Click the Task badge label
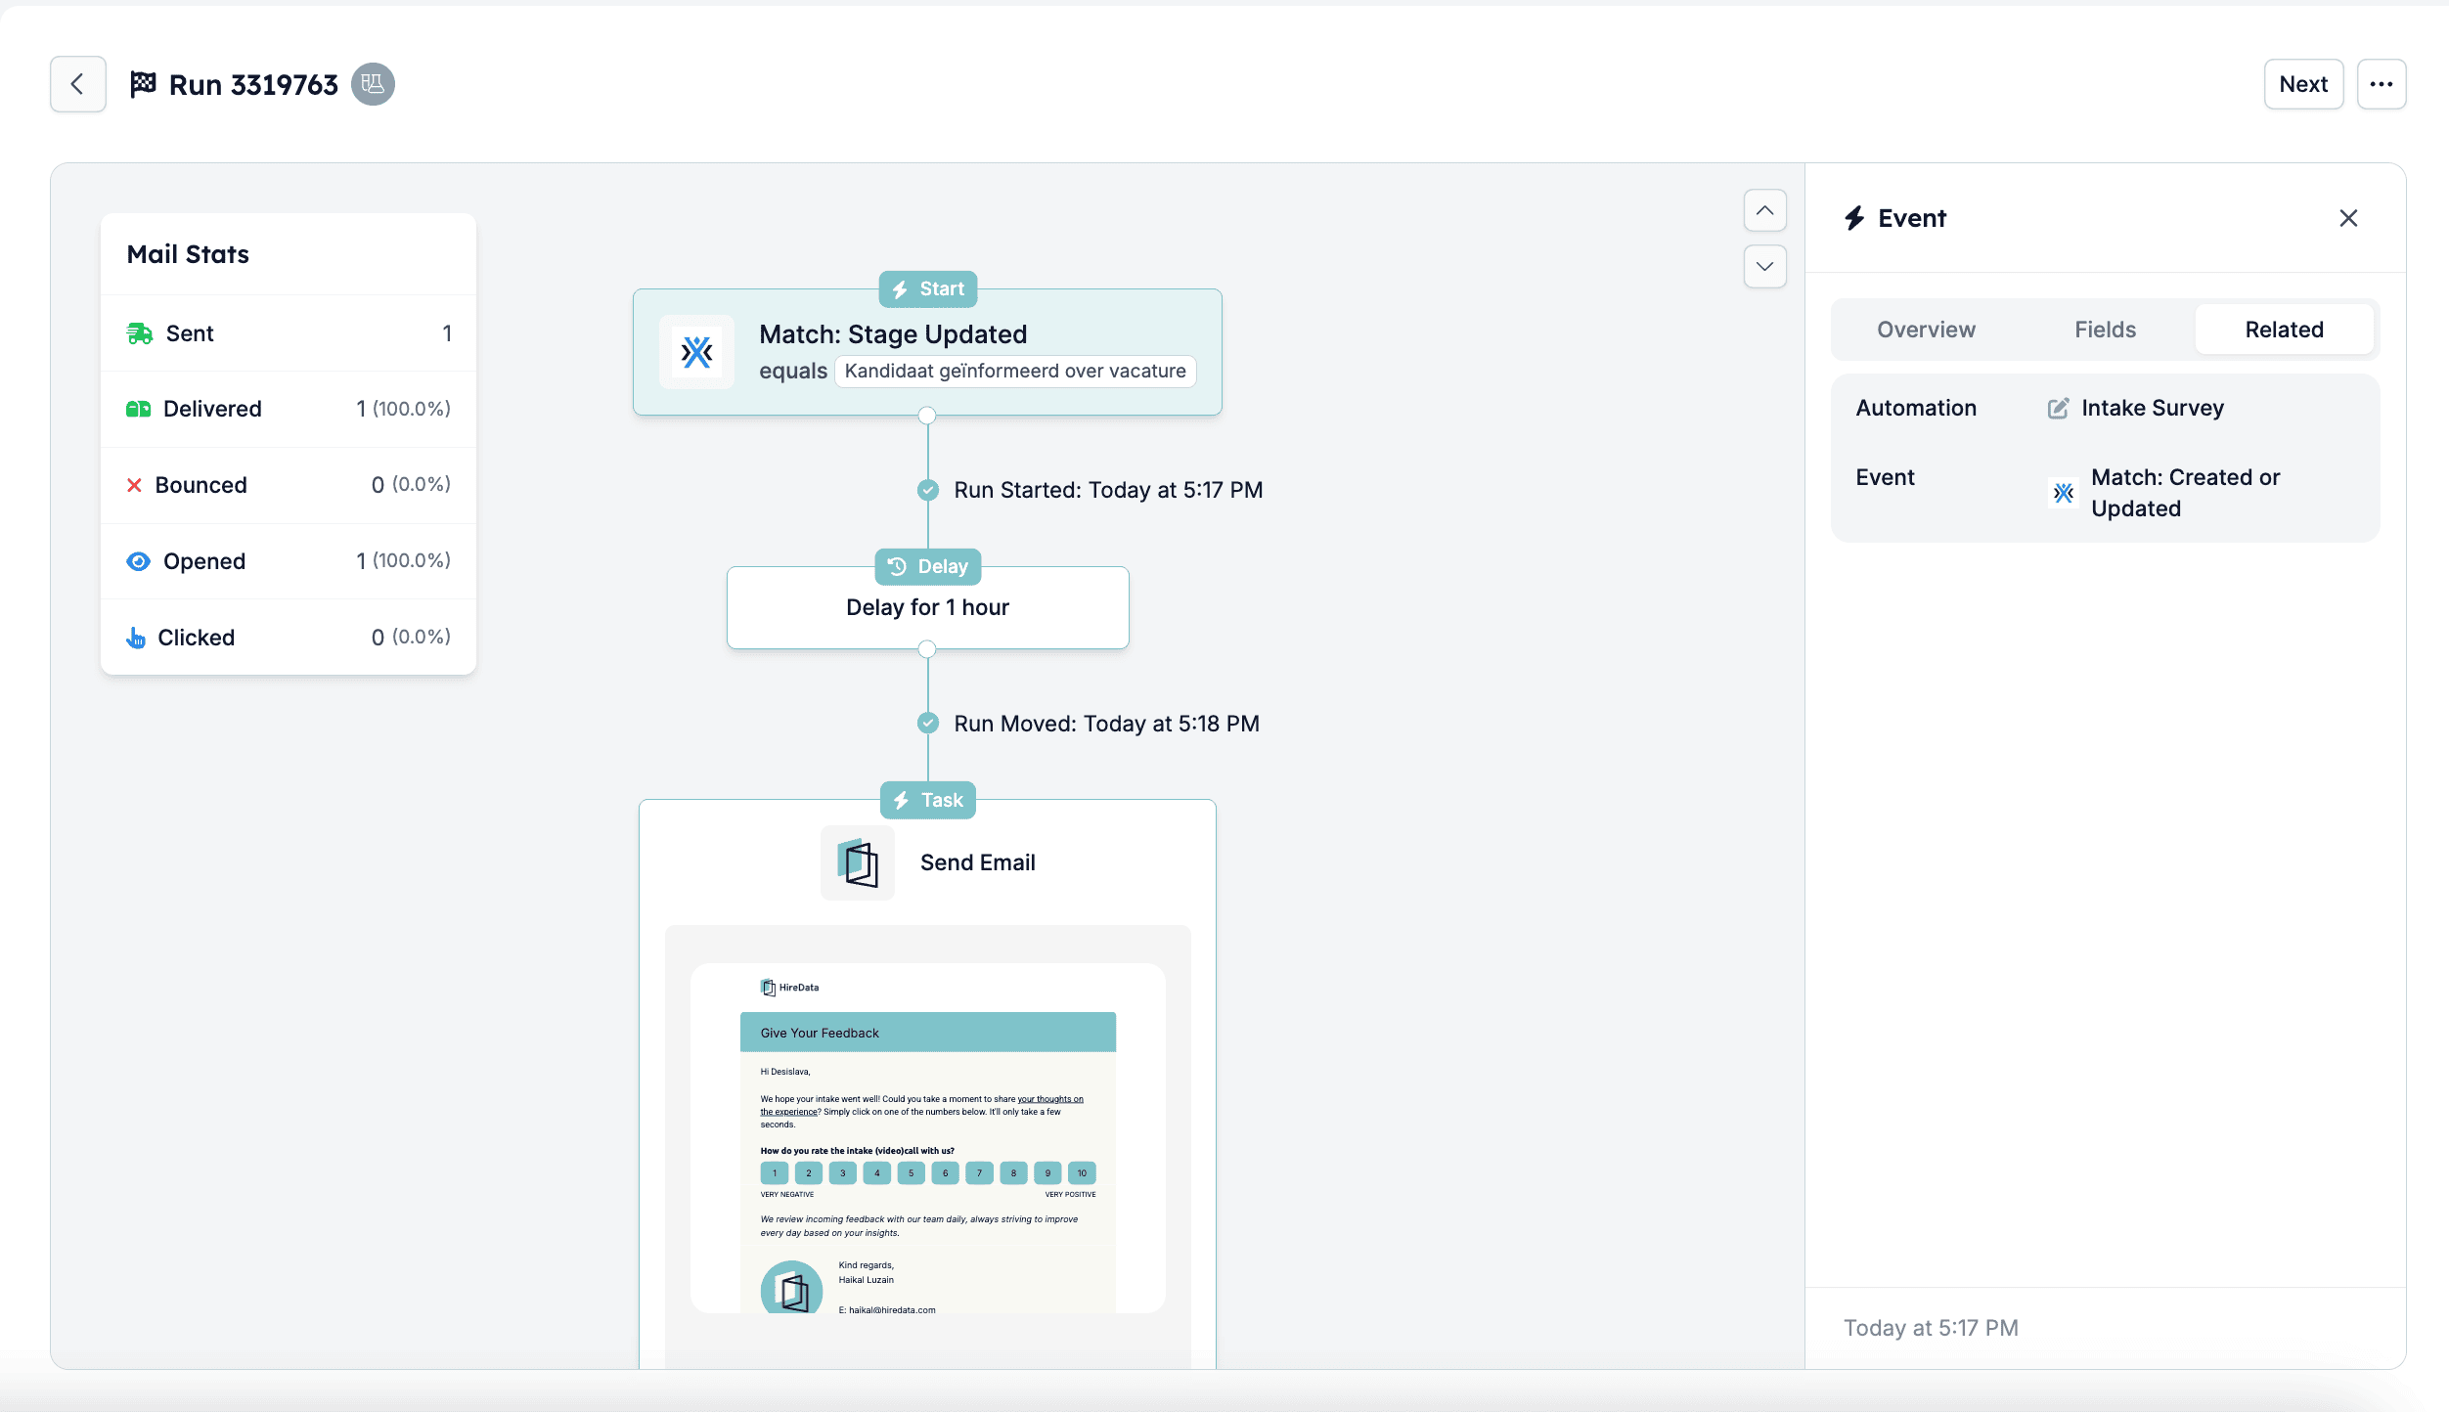The width and height of the screenshot is (2449, 1412). coord(927,801)
